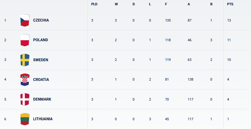Click Lithuania's rank number 6
The width and height of the screenshot is (251, 129).
tap(5, 119)
